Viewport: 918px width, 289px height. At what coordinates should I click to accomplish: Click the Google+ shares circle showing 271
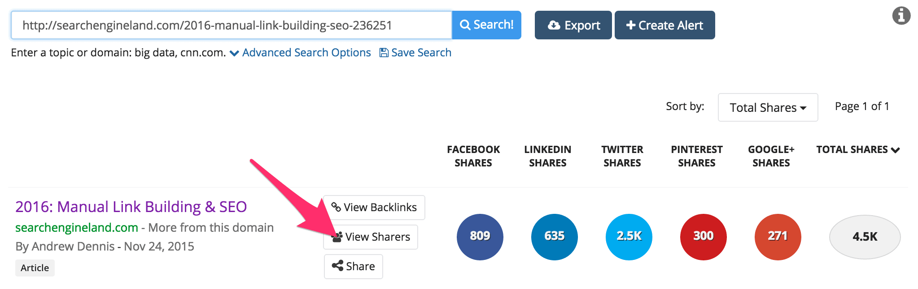[x=778, y=237]
